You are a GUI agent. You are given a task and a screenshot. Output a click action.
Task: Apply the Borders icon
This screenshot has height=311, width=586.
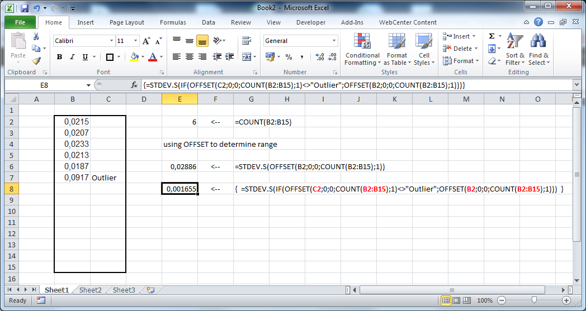(x=110, y=57)
